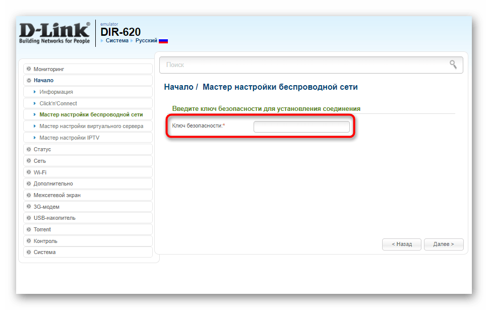Open the Система dropdown in header
This screenshot has height=310, width=488.
coord(117,40)
